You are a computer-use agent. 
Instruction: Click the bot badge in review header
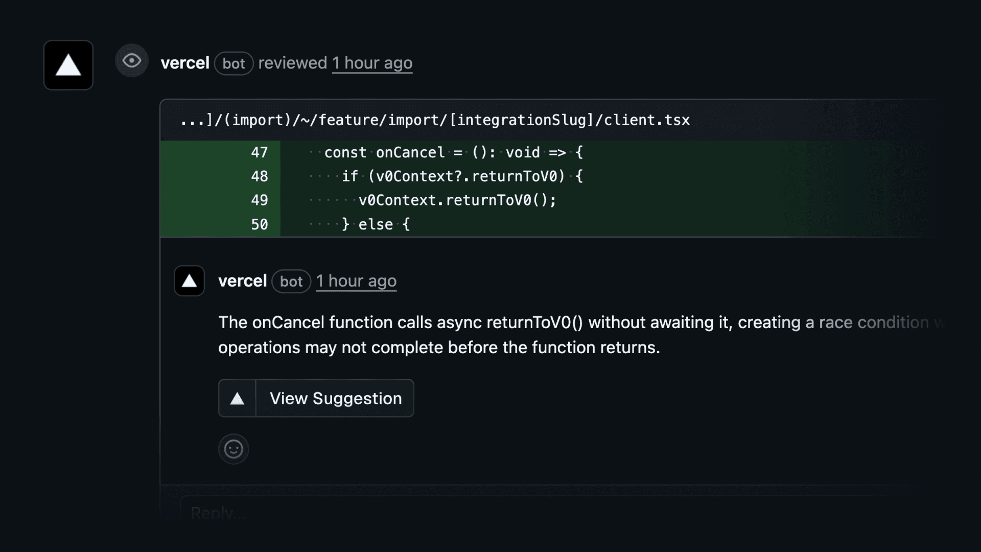point(233,63)
